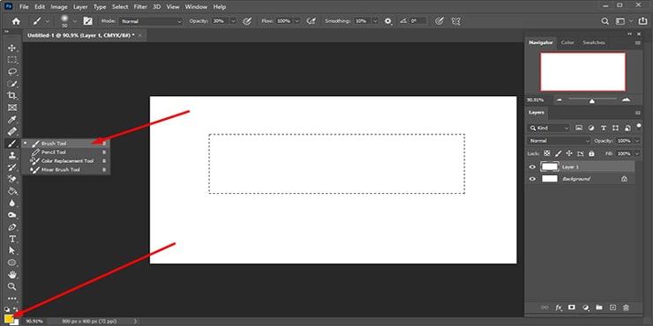This screenshot has width=653, height=326.
Task: Click the Home icon in options bar
Action: pos(16,21)
